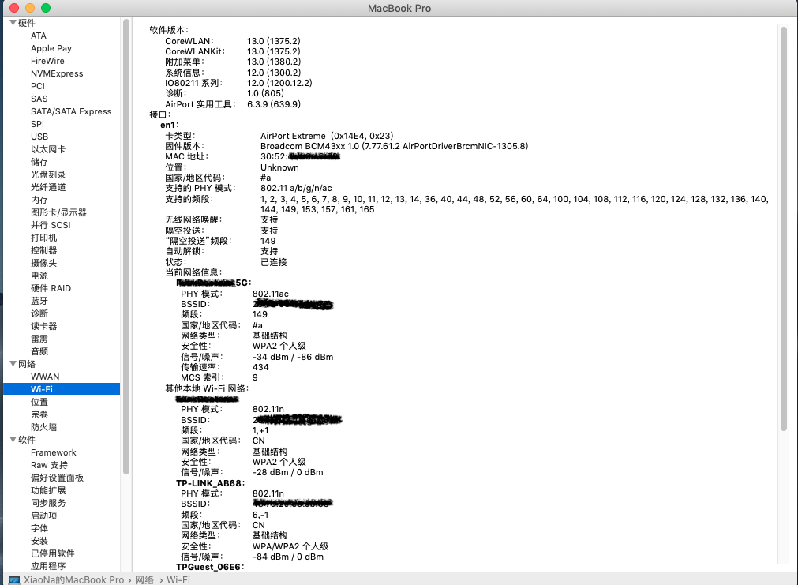This screenshot has width=798, height=585.
Task: Select 蓝牙 in the sidebar
Action: (39, 301)
